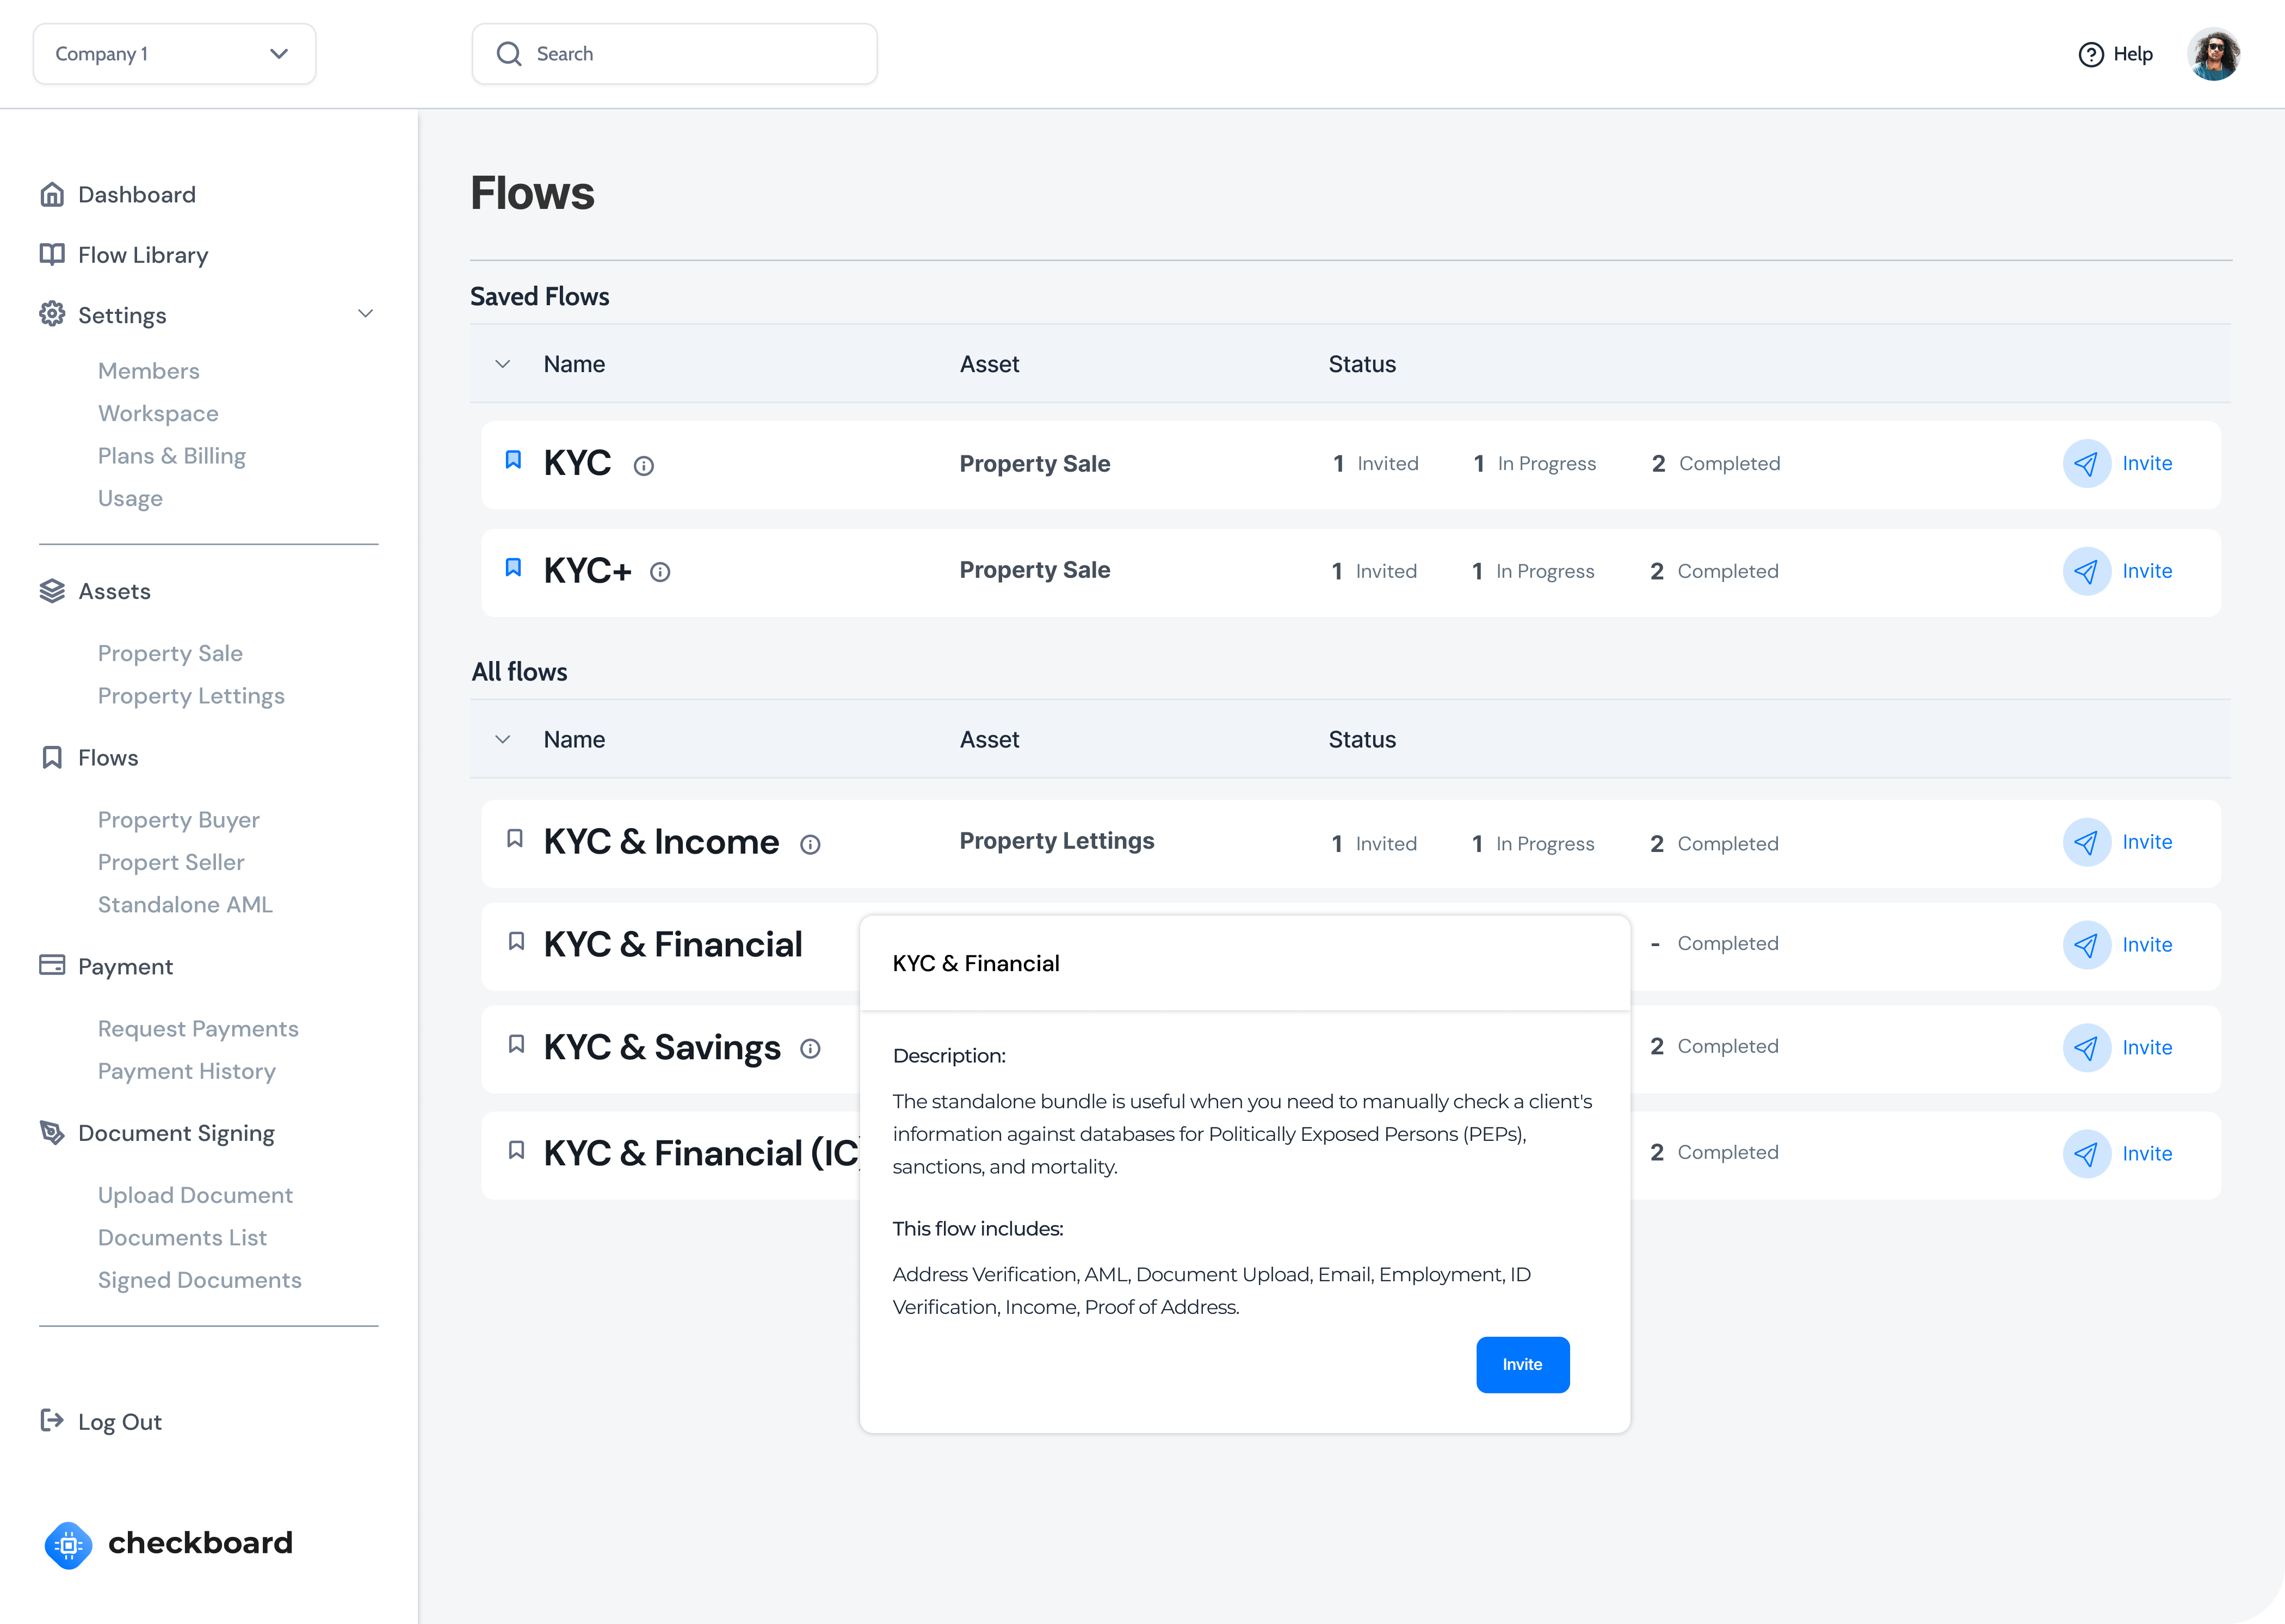The width and height of the screenshot is (2285, 1624).
Task: Click Property Lettings asset in KYC & Income row
Action: (x=1057, y=841)
